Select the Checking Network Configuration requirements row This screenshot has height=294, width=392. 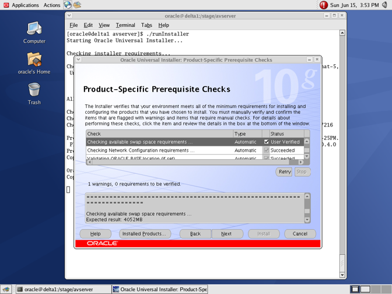[x=195, y=150]
